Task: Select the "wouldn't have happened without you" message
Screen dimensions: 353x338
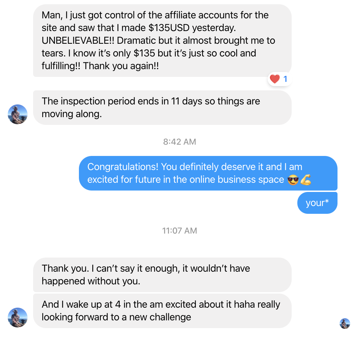Action: [162, 274]
